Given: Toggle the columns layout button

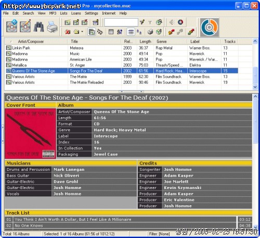Looking at the screenshot, I should tap(111, 32).
